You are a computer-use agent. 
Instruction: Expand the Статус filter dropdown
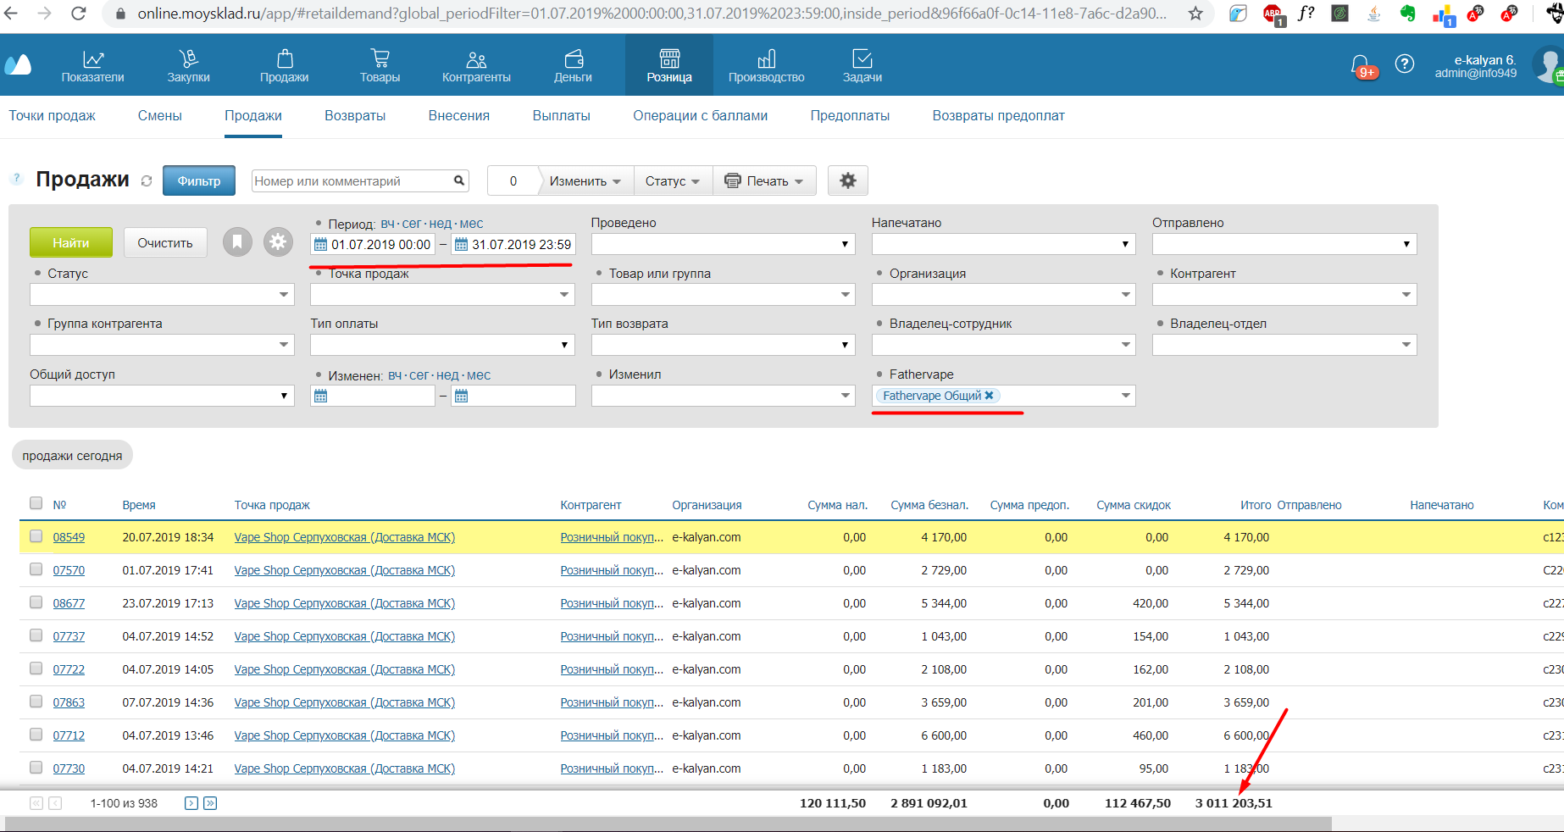tap(283, 295)
